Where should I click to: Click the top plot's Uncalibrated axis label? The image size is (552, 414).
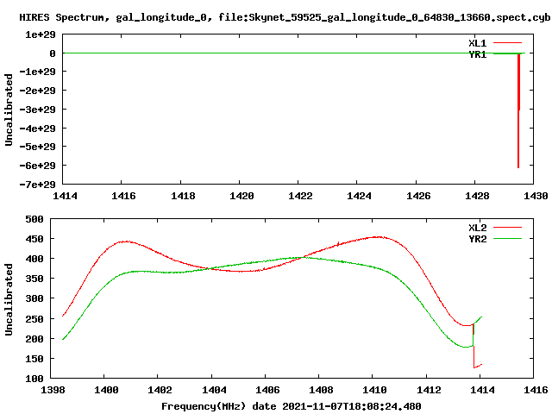[9, 110]
